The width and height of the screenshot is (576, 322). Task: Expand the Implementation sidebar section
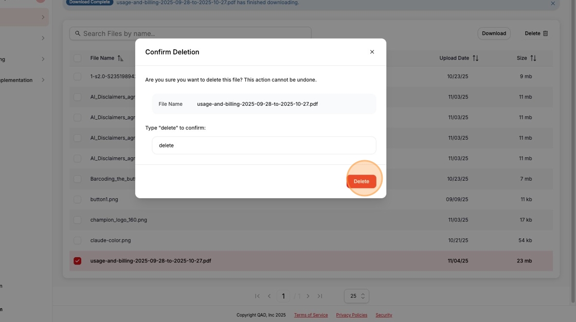(x=43, y=80)
